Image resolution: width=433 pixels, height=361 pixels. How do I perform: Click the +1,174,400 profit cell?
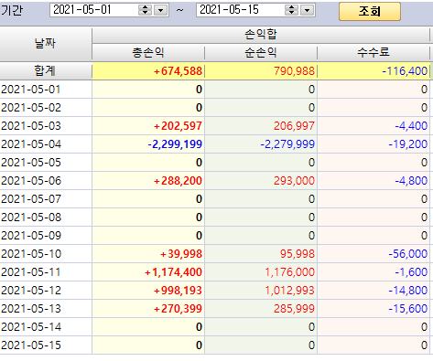click(148, 272)
